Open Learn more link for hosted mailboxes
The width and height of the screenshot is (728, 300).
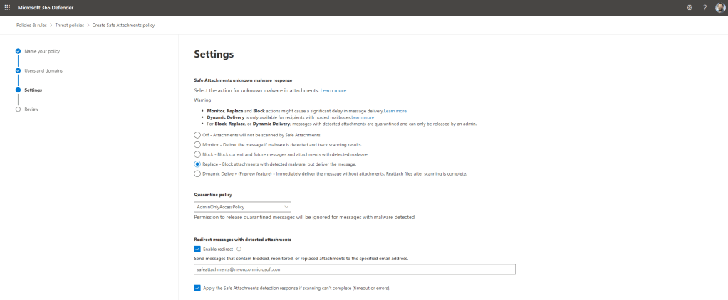363,117
